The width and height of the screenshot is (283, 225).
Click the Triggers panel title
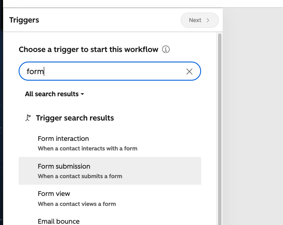[24, 20]
